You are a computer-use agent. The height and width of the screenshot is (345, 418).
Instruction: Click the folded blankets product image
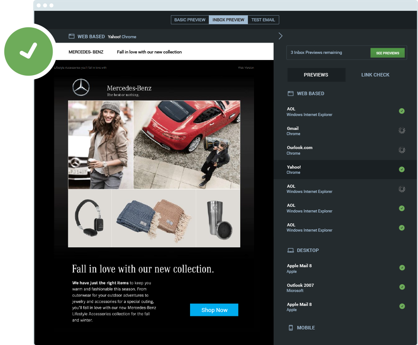(154, 218)
